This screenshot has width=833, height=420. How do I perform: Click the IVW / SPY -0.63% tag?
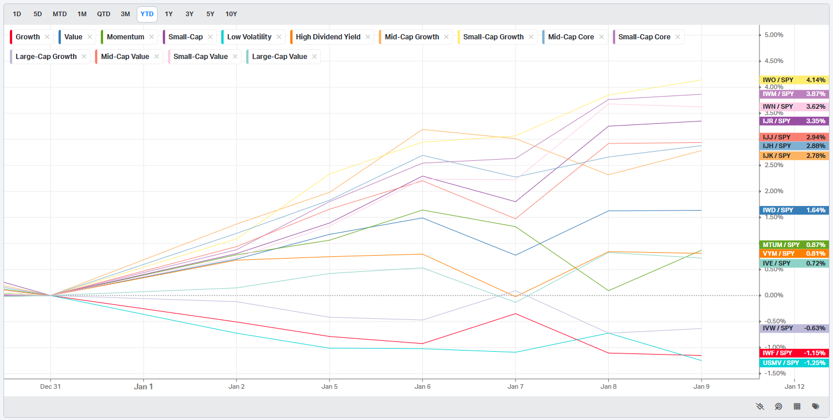794,329
